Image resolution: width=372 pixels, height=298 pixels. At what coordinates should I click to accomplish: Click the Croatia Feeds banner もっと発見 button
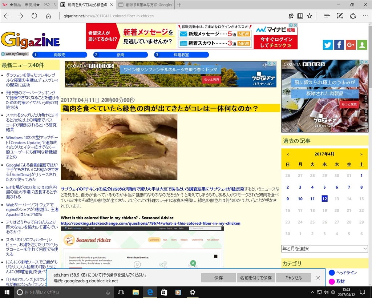[x=211, y=80]
